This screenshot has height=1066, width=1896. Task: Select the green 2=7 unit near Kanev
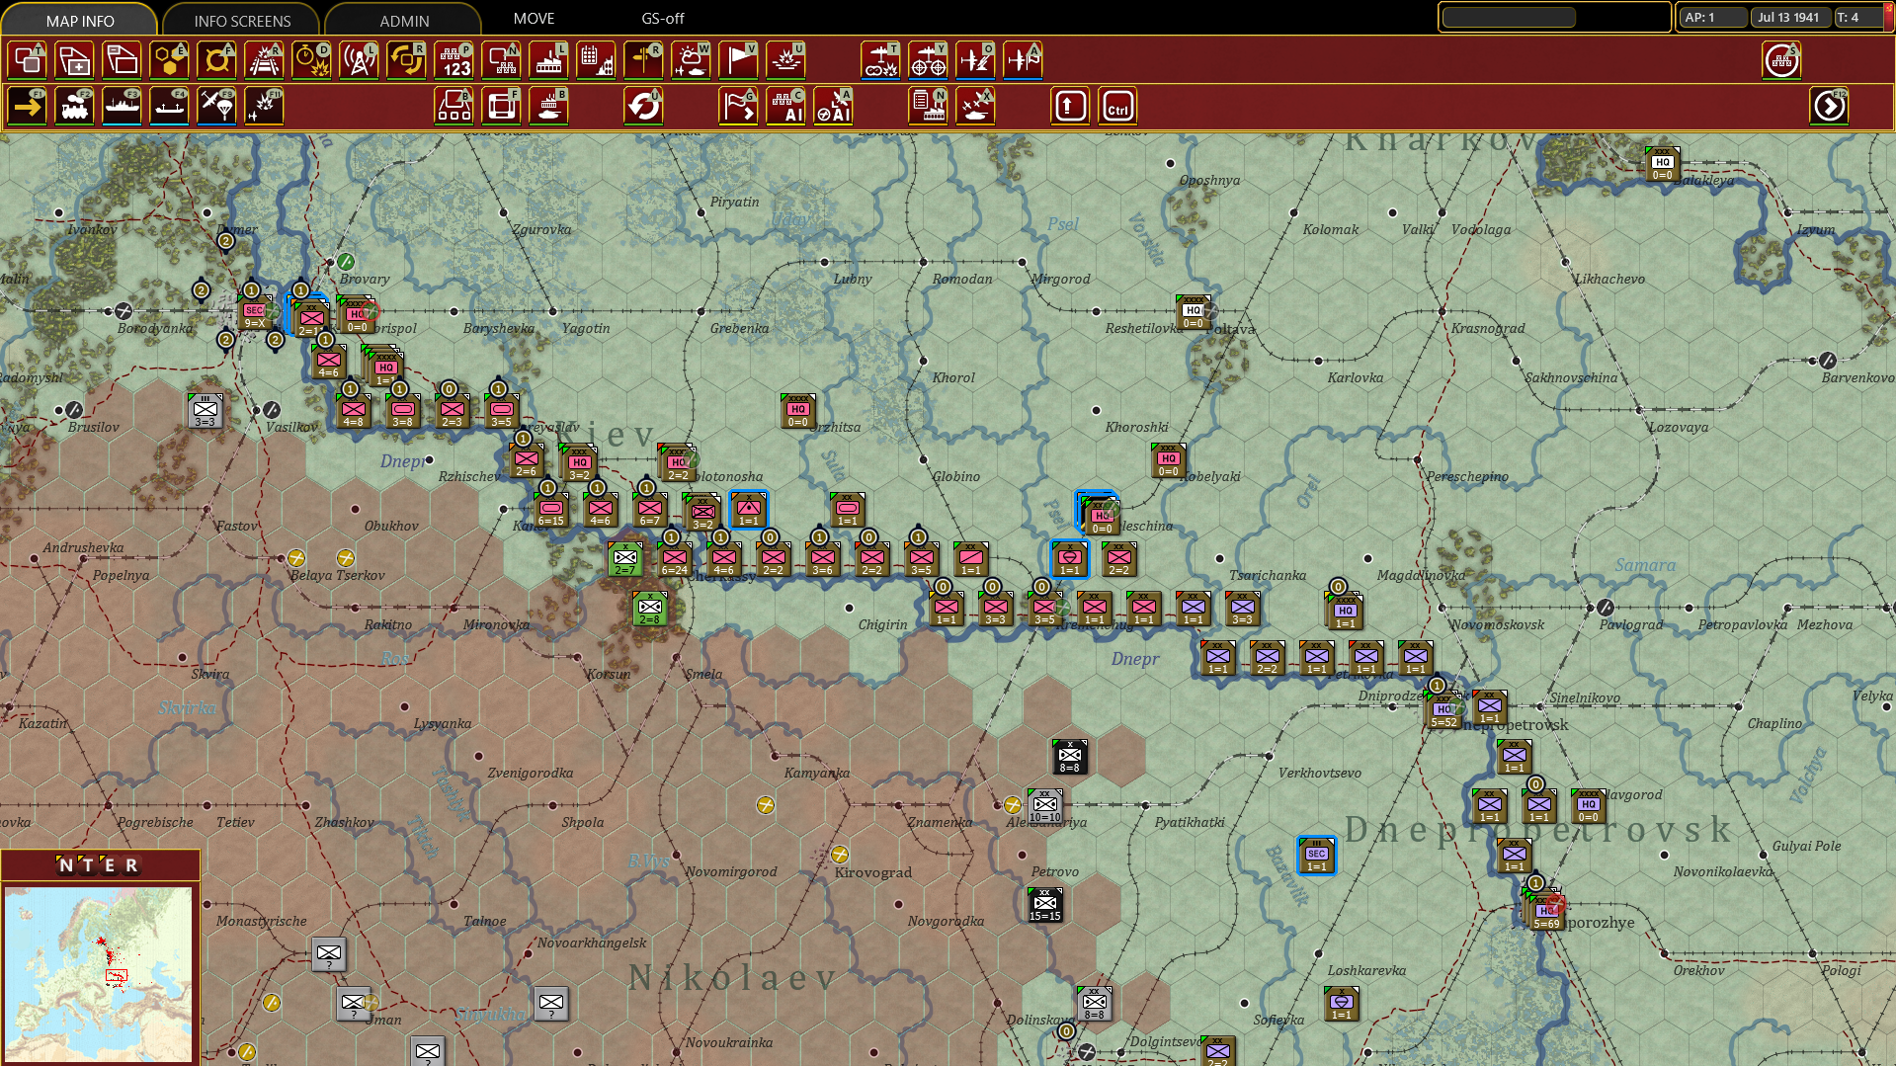pos(625,561)
